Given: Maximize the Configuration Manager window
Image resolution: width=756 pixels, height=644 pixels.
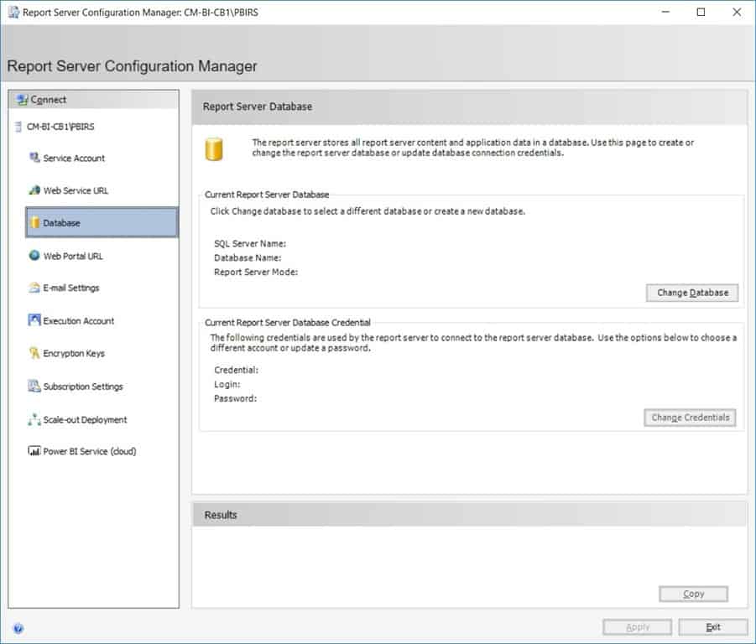Looking at the screenshot, I should click(701, 12).
